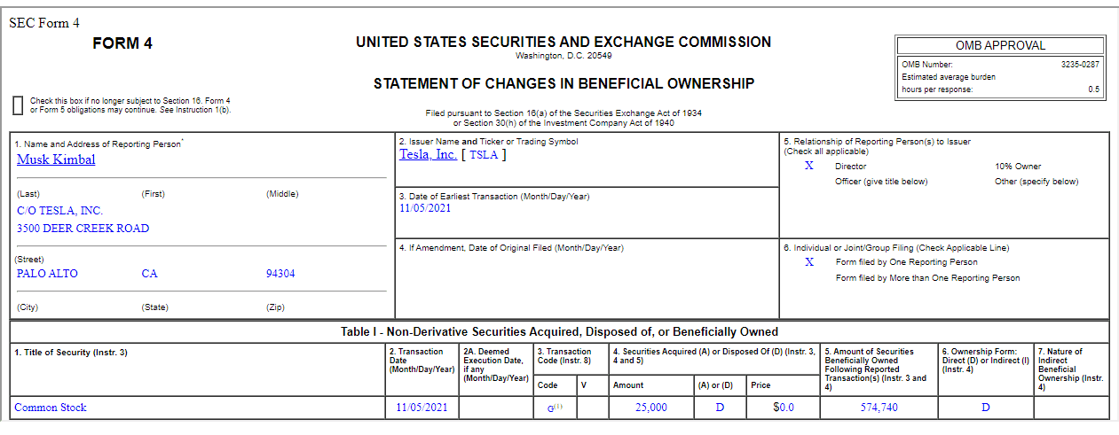Image resolution: width=1119 pixels, height=435 pixels.
Task: Select the Officer (give title below) option
Action: pyautogui.click(x=880, y=182)
